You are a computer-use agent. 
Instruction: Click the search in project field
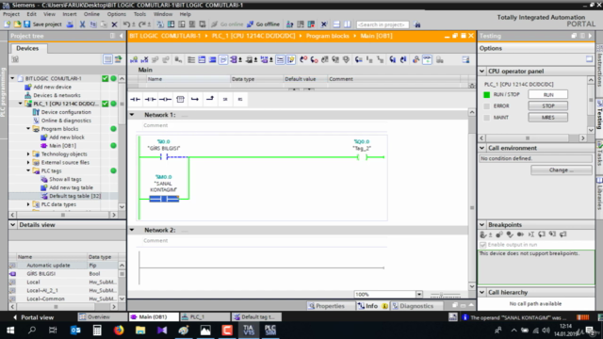[383, 24]
